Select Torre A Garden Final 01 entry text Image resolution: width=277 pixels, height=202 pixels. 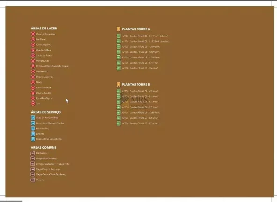[x=145, y=36]
